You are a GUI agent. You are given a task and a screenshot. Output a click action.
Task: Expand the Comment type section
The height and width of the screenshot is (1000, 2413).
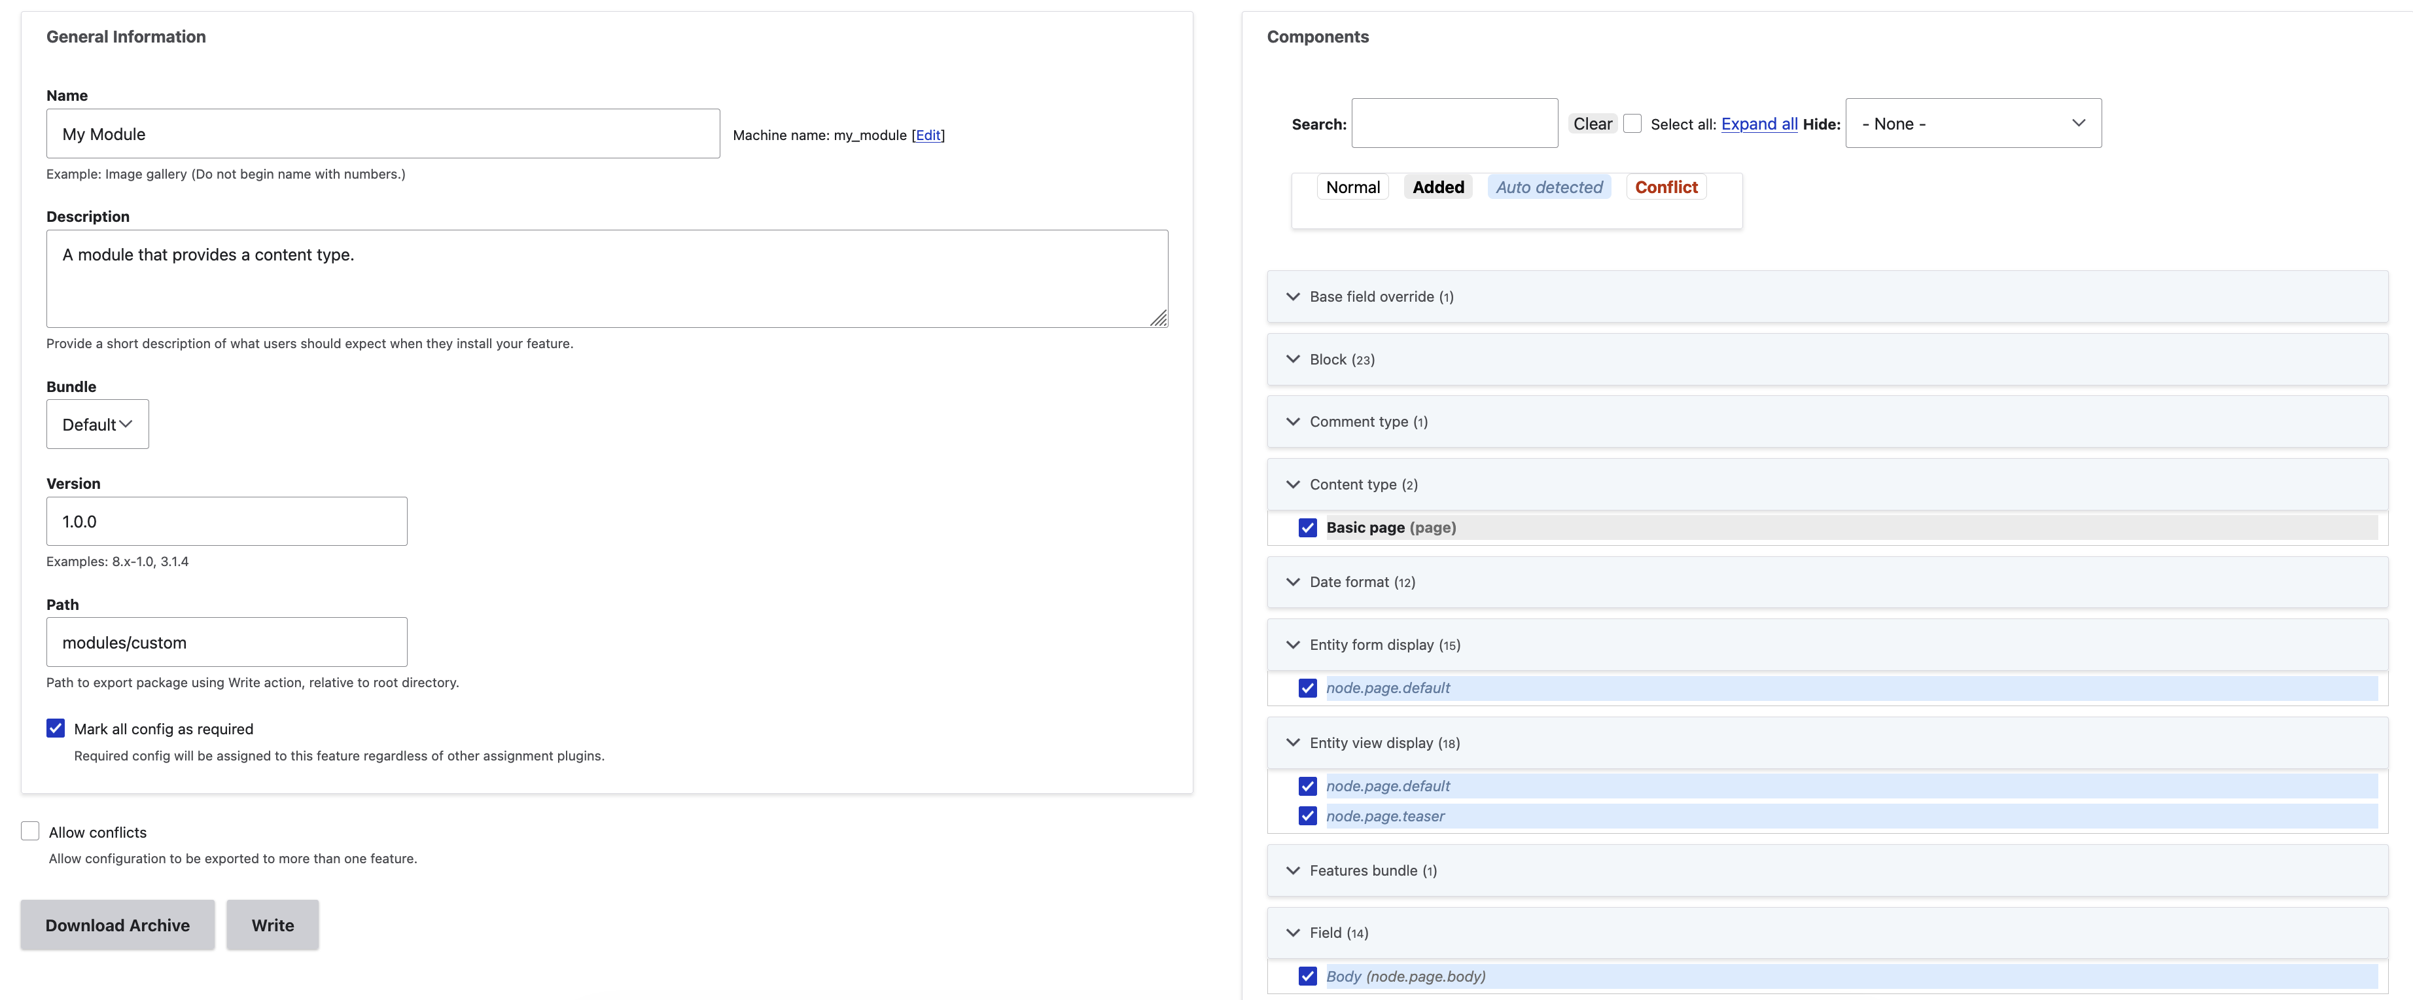point(1827,421)
